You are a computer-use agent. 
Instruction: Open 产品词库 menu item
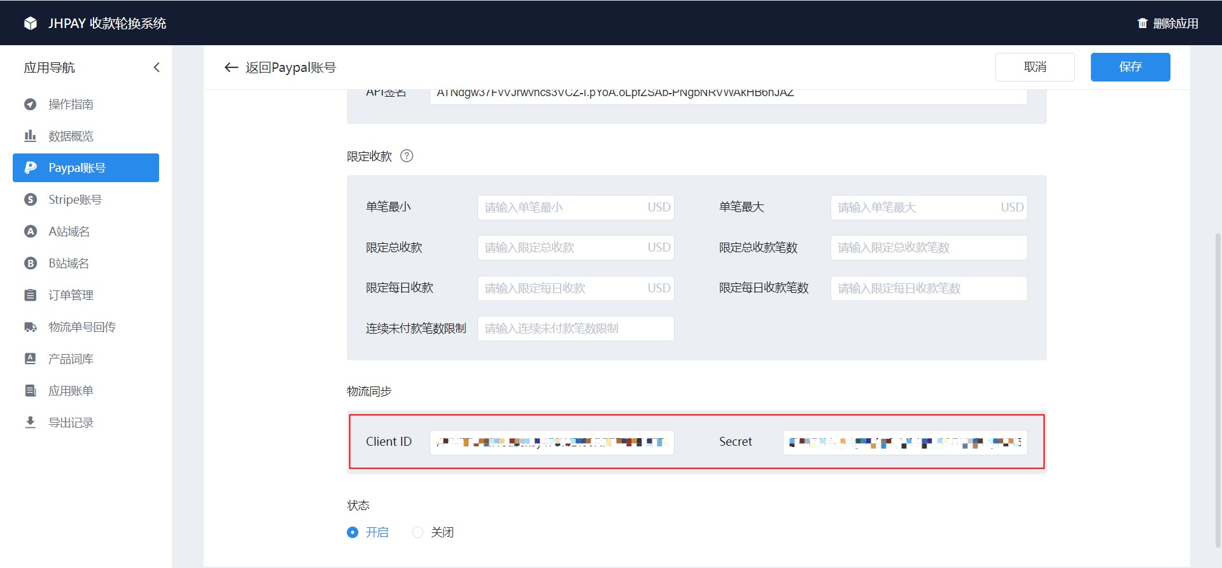pyautogui.click(x=86, y=359)
